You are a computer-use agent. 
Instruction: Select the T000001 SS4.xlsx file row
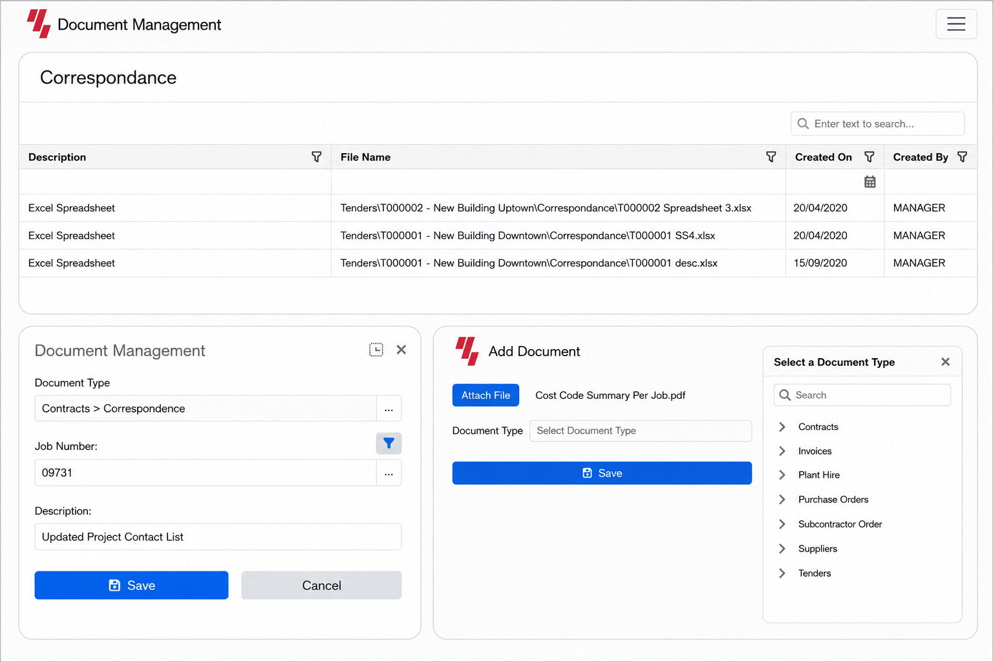click(x=498, y=235)
